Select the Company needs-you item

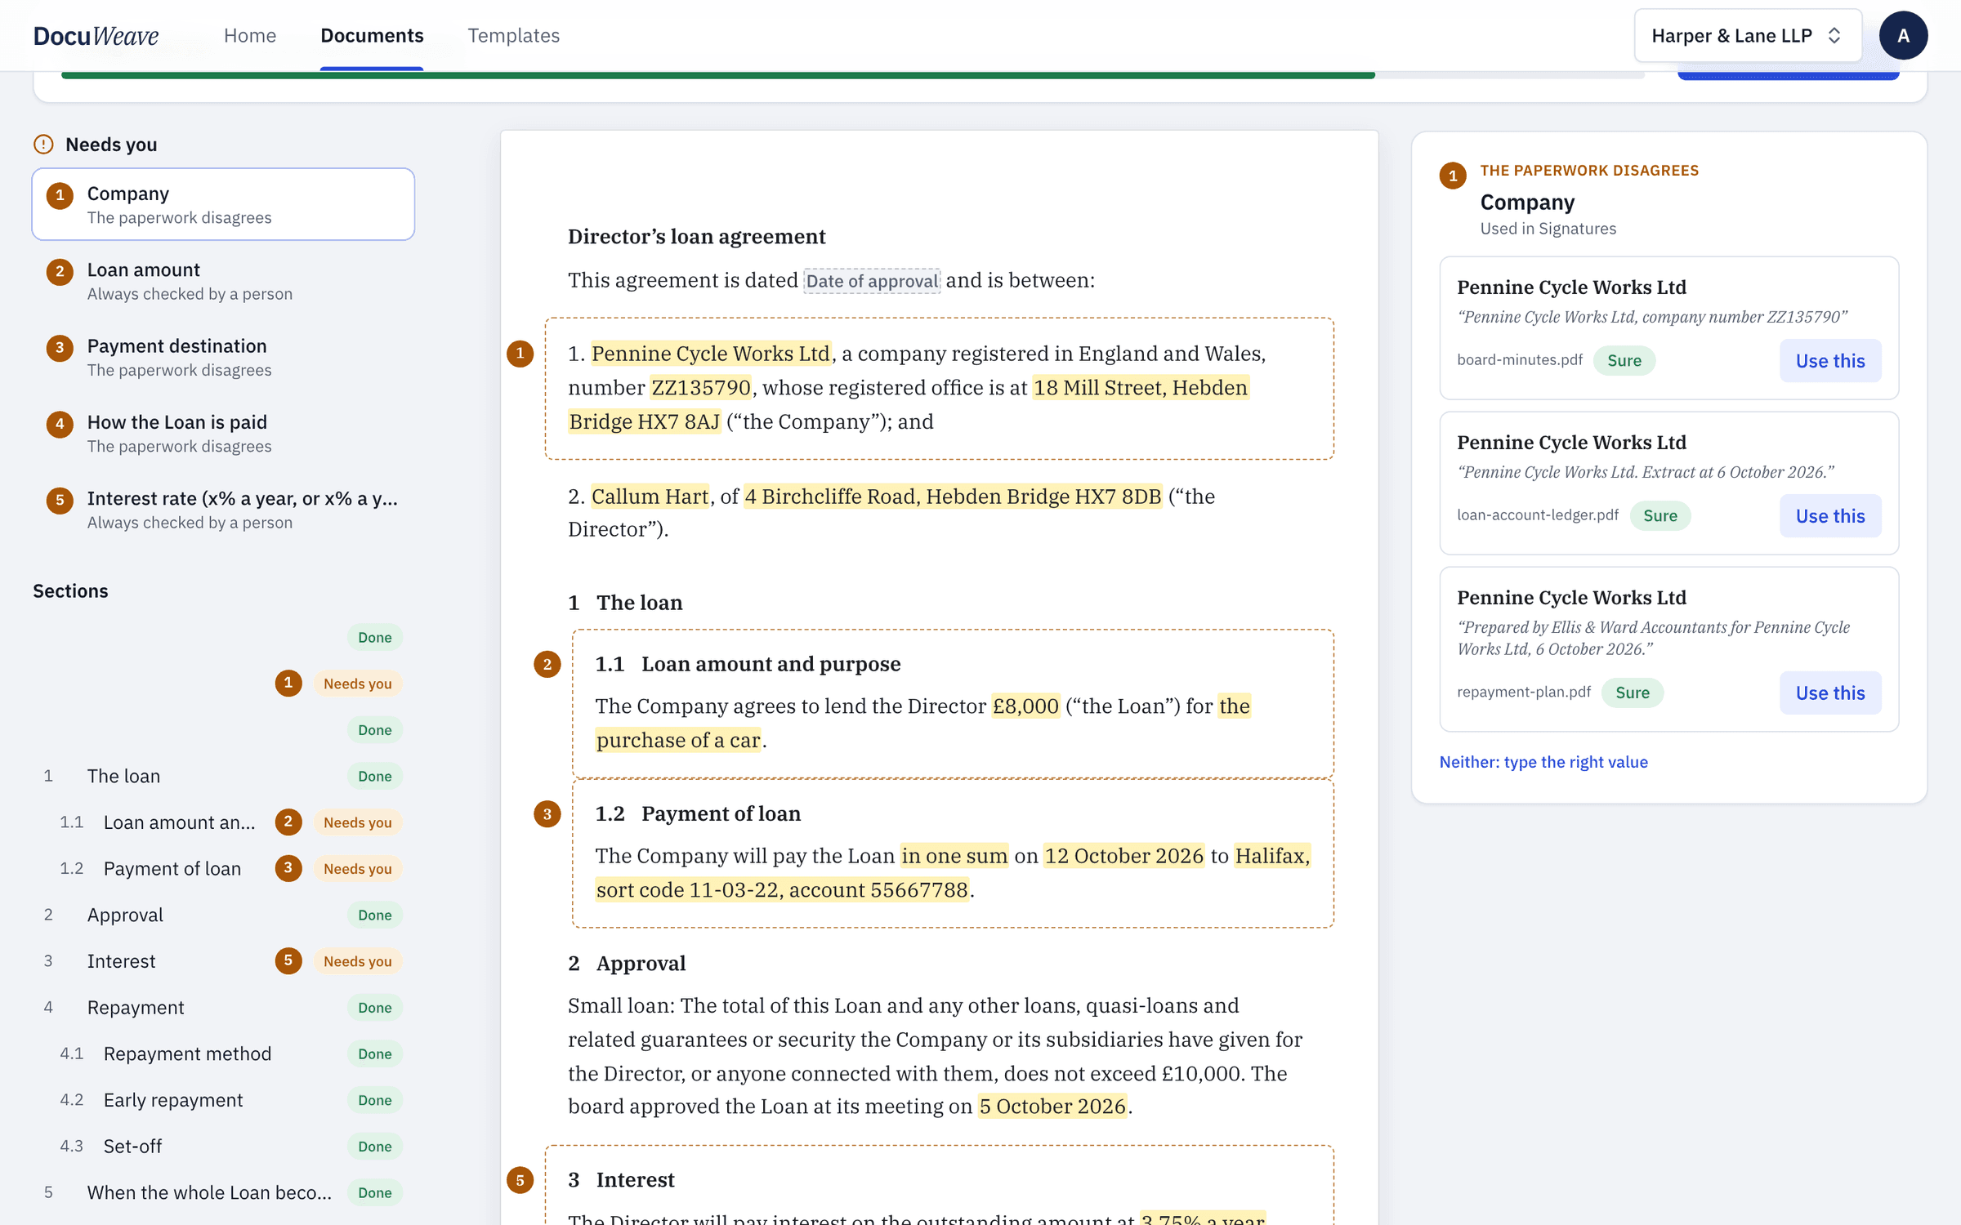point(223,204)
